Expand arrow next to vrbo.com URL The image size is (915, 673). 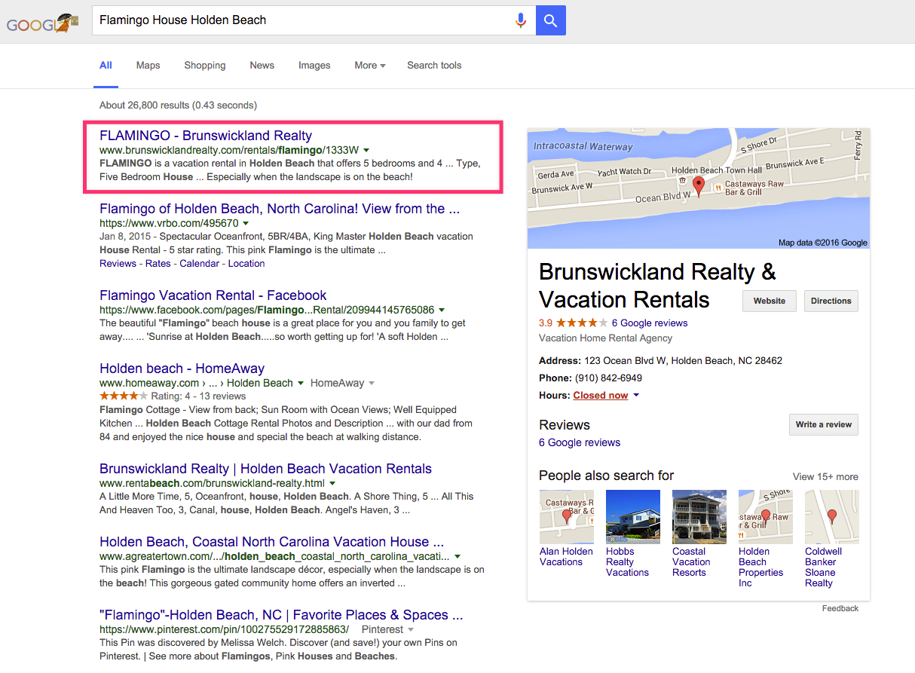[x=246, y=223]
